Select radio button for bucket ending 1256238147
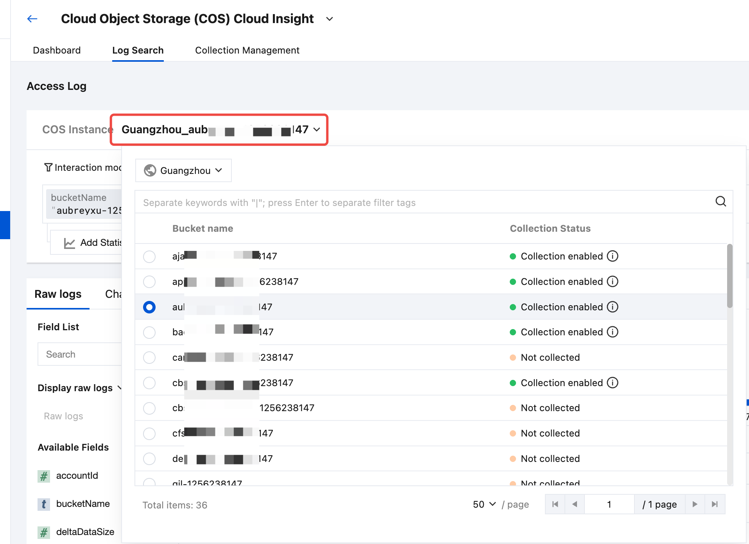749x544 pixels. [149, 408]
